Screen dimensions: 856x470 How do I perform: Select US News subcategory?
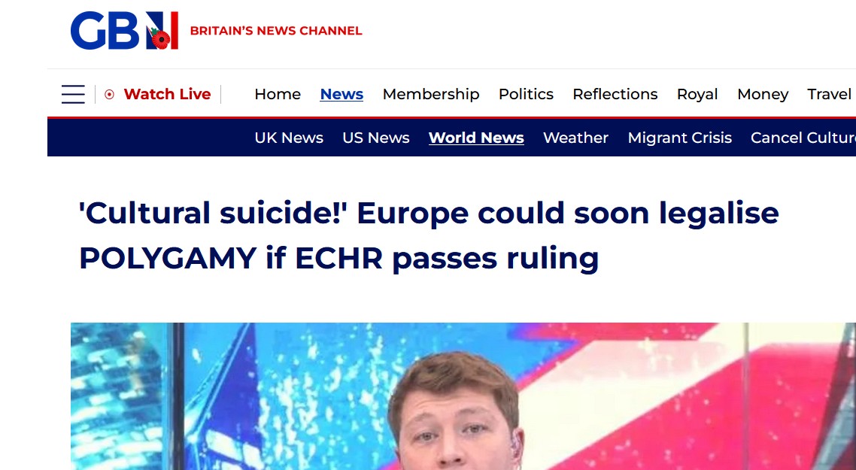coord(376,138)
